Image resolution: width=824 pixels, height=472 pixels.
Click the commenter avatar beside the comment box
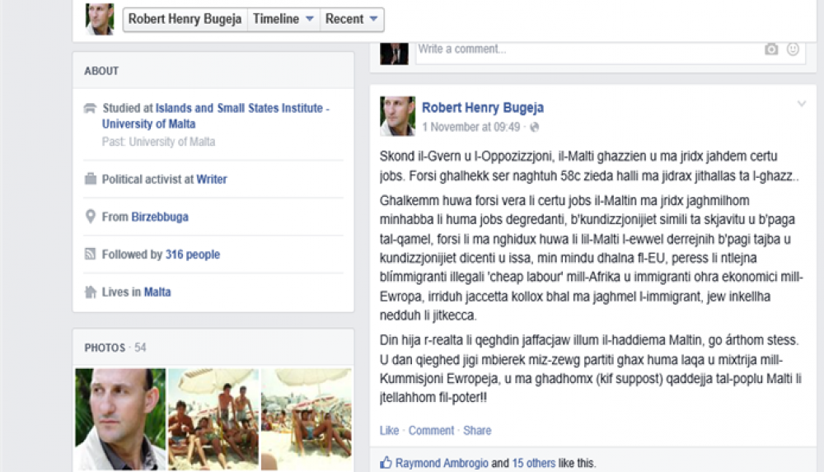[394, 54]
